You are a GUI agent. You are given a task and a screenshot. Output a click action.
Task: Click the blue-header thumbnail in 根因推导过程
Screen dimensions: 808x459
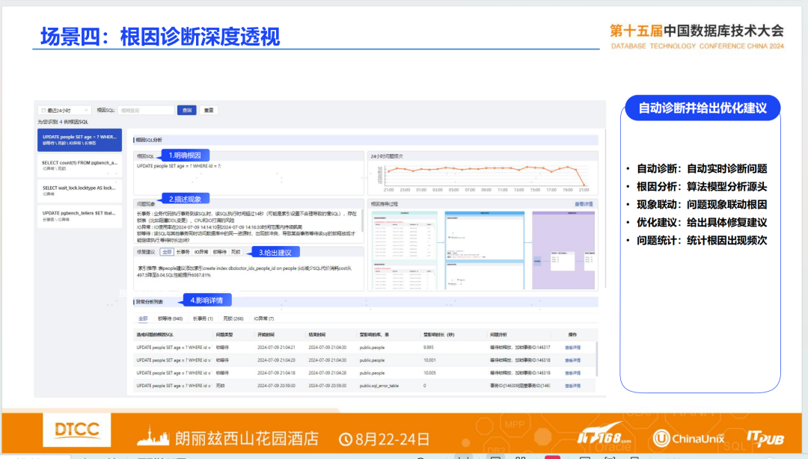click(x=484, y=250)
